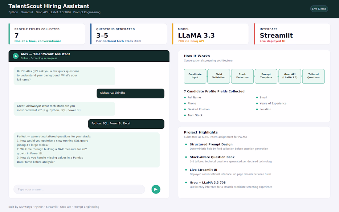Viewport: 339px width, 212px height.
Task: Select the Prompt Template step box
Action: pos(266,76)
